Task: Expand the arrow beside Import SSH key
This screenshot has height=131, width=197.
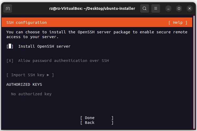Action: [x=48, y=75]
